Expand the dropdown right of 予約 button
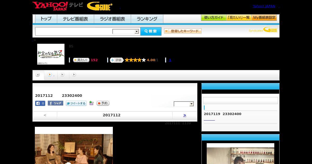 point(184,104)
